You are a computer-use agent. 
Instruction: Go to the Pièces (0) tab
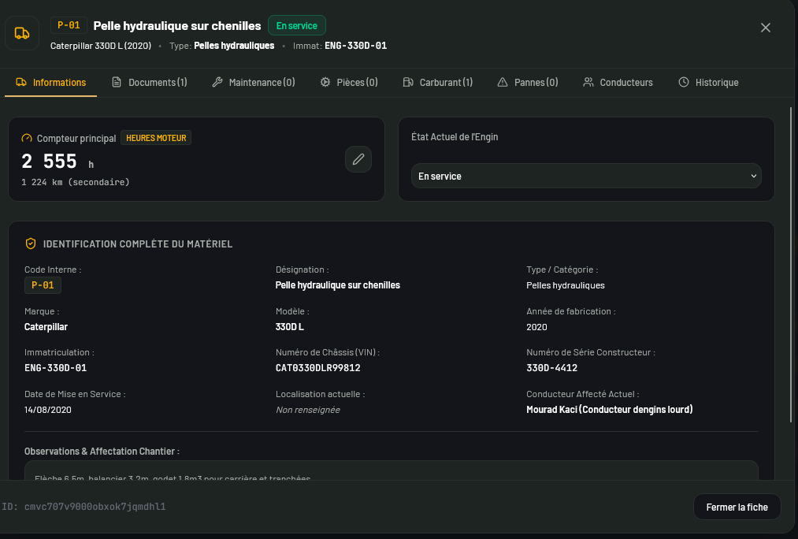(349, 83)
